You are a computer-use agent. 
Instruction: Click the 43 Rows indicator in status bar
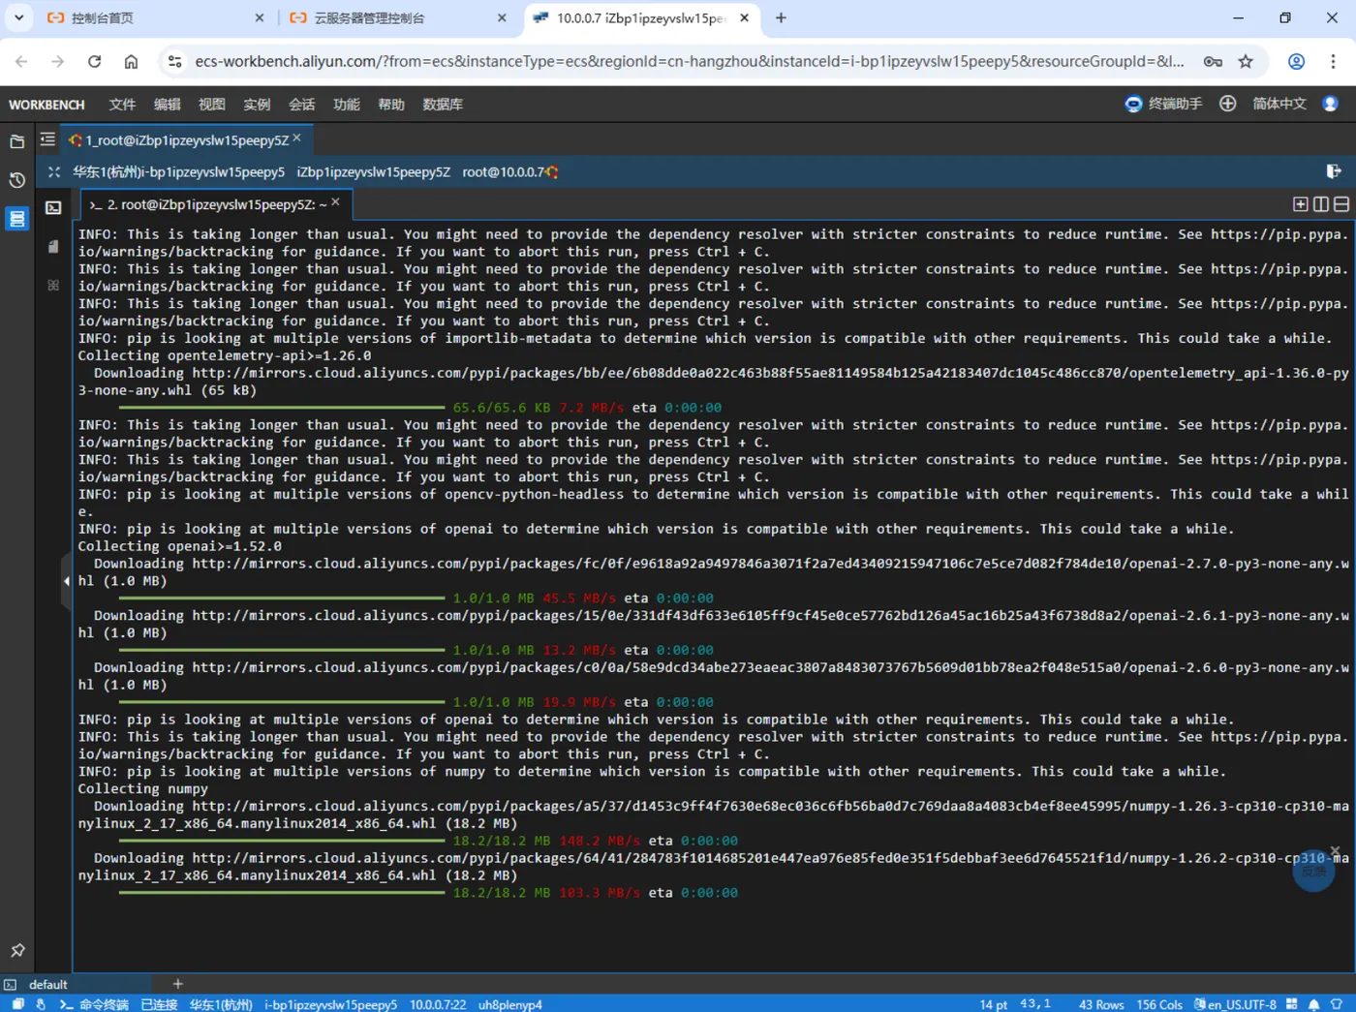(1102, 1004)
